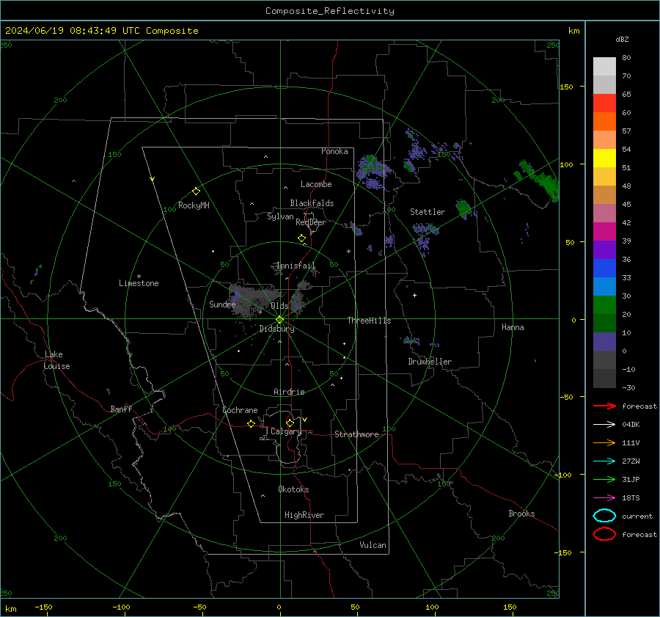
Task: Click the yellow diamond marker beside RockyMH
Action: [x=196, y=191]
